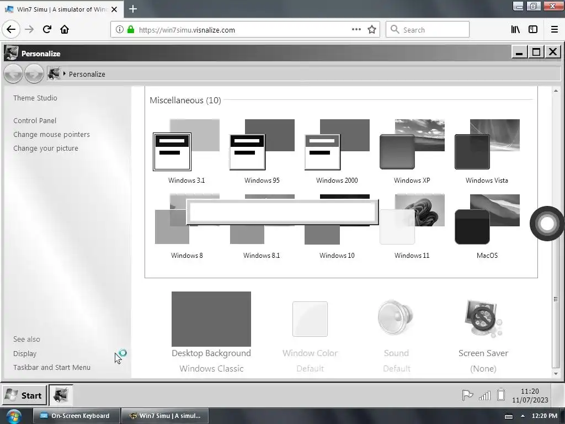
Task: Click Firefox back button
Action: [x=11, y=30]
